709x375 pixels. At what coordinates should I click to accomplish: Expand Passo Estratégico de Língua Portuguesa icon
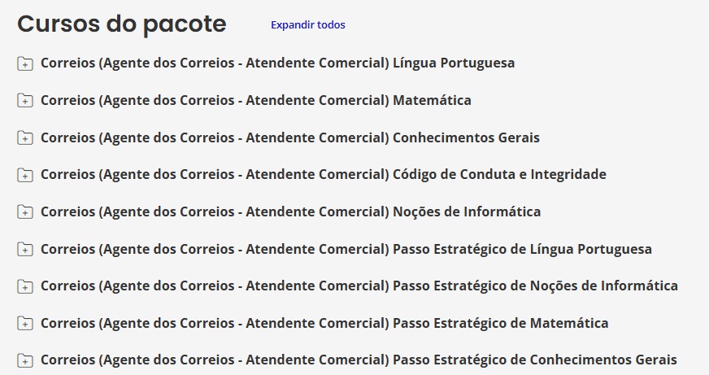click(25, 250)
